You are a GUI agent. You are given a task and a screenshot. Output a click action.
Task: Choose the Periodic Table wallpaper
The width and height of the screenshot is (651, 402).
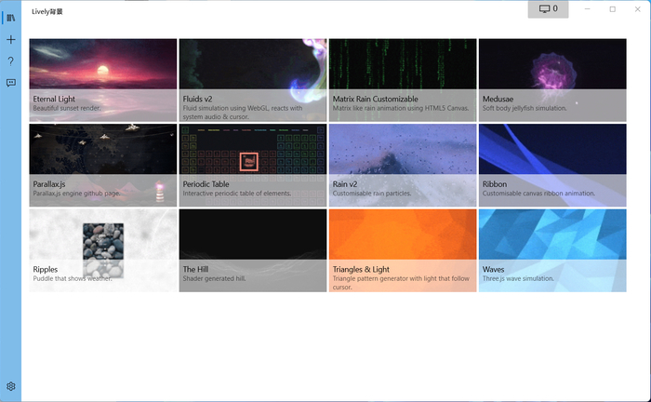253,165
